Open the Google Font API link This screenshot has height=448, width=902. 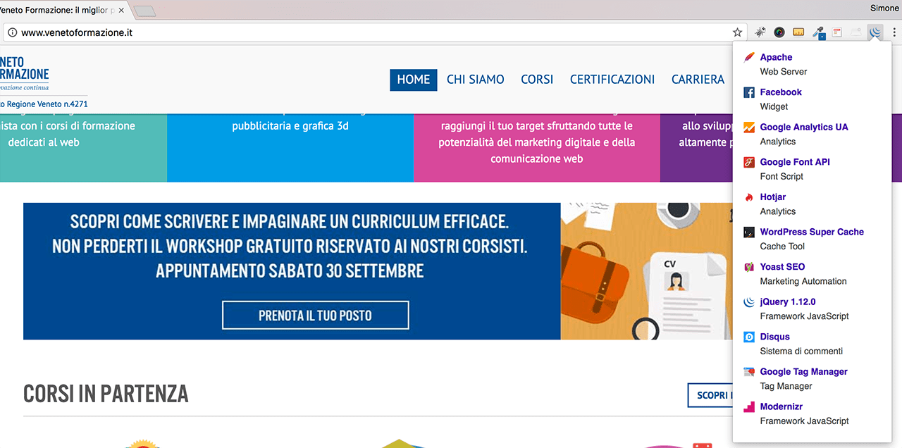(795, 162)
